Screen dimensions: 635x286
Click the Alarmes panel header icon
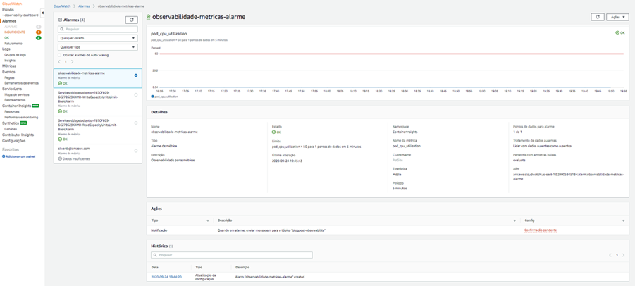click(x=60, y=20)
